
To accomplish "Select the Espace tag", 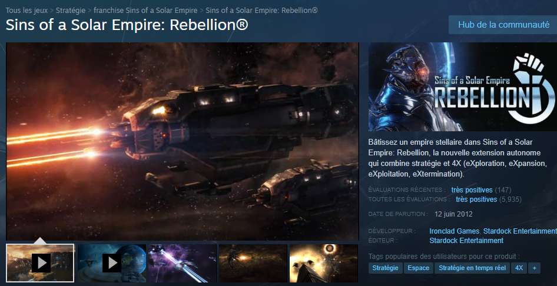I will coord(419,268).
